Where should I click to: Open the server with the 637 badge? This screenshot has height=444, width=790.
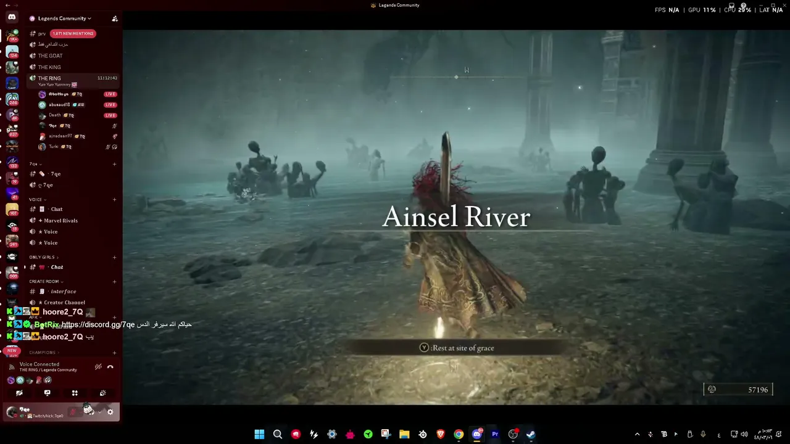[12, 129]
